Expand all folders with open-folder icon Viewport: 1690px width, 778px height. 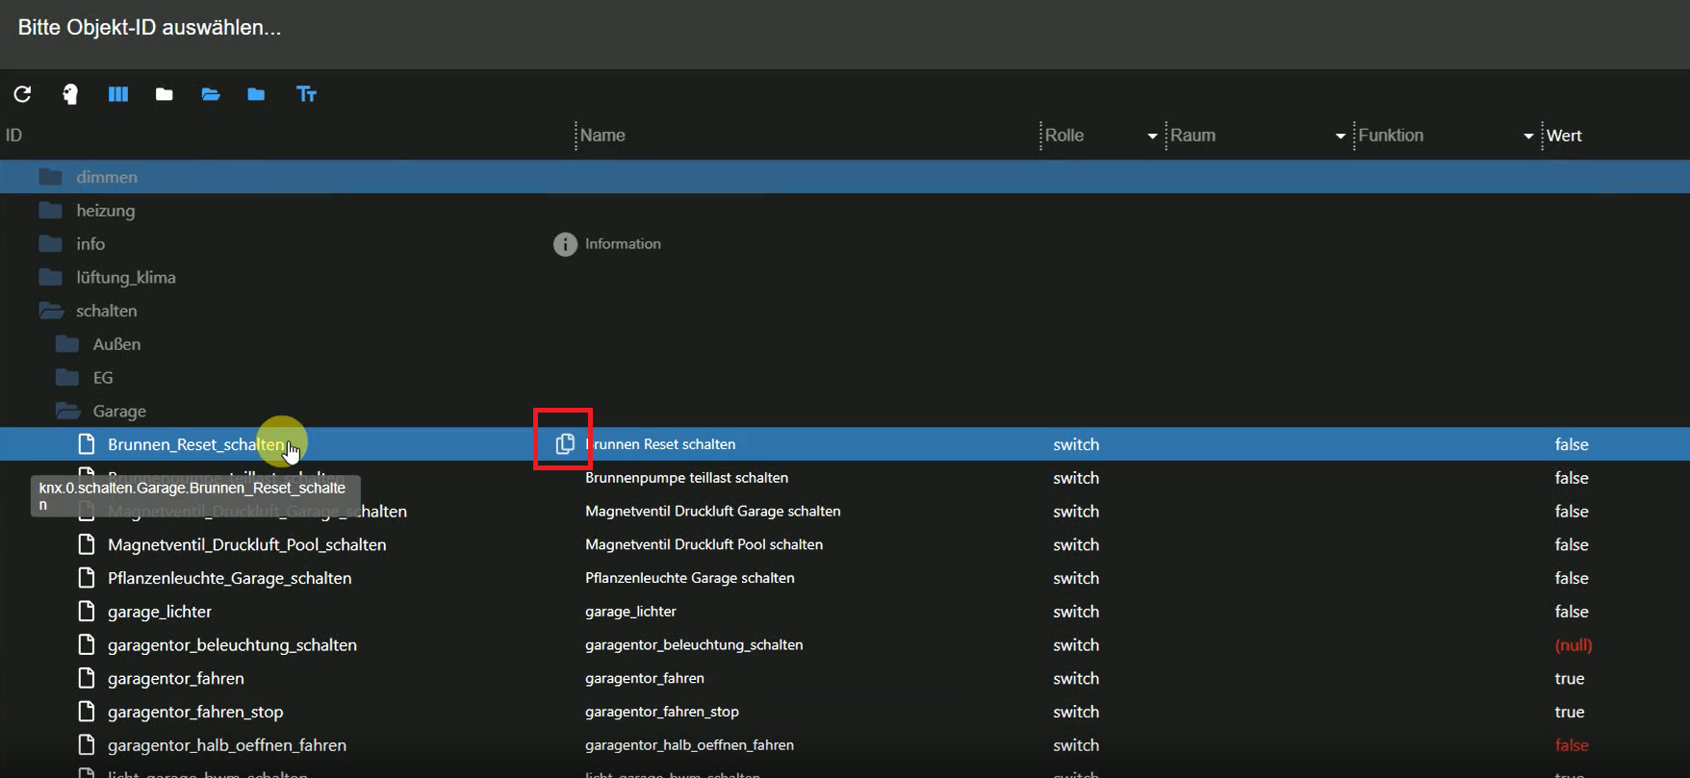point(211,94)
